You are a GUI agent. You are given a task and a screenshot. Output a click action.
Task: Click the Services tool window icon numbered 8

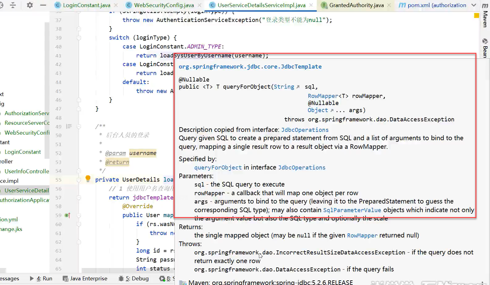tap(162, 279)
